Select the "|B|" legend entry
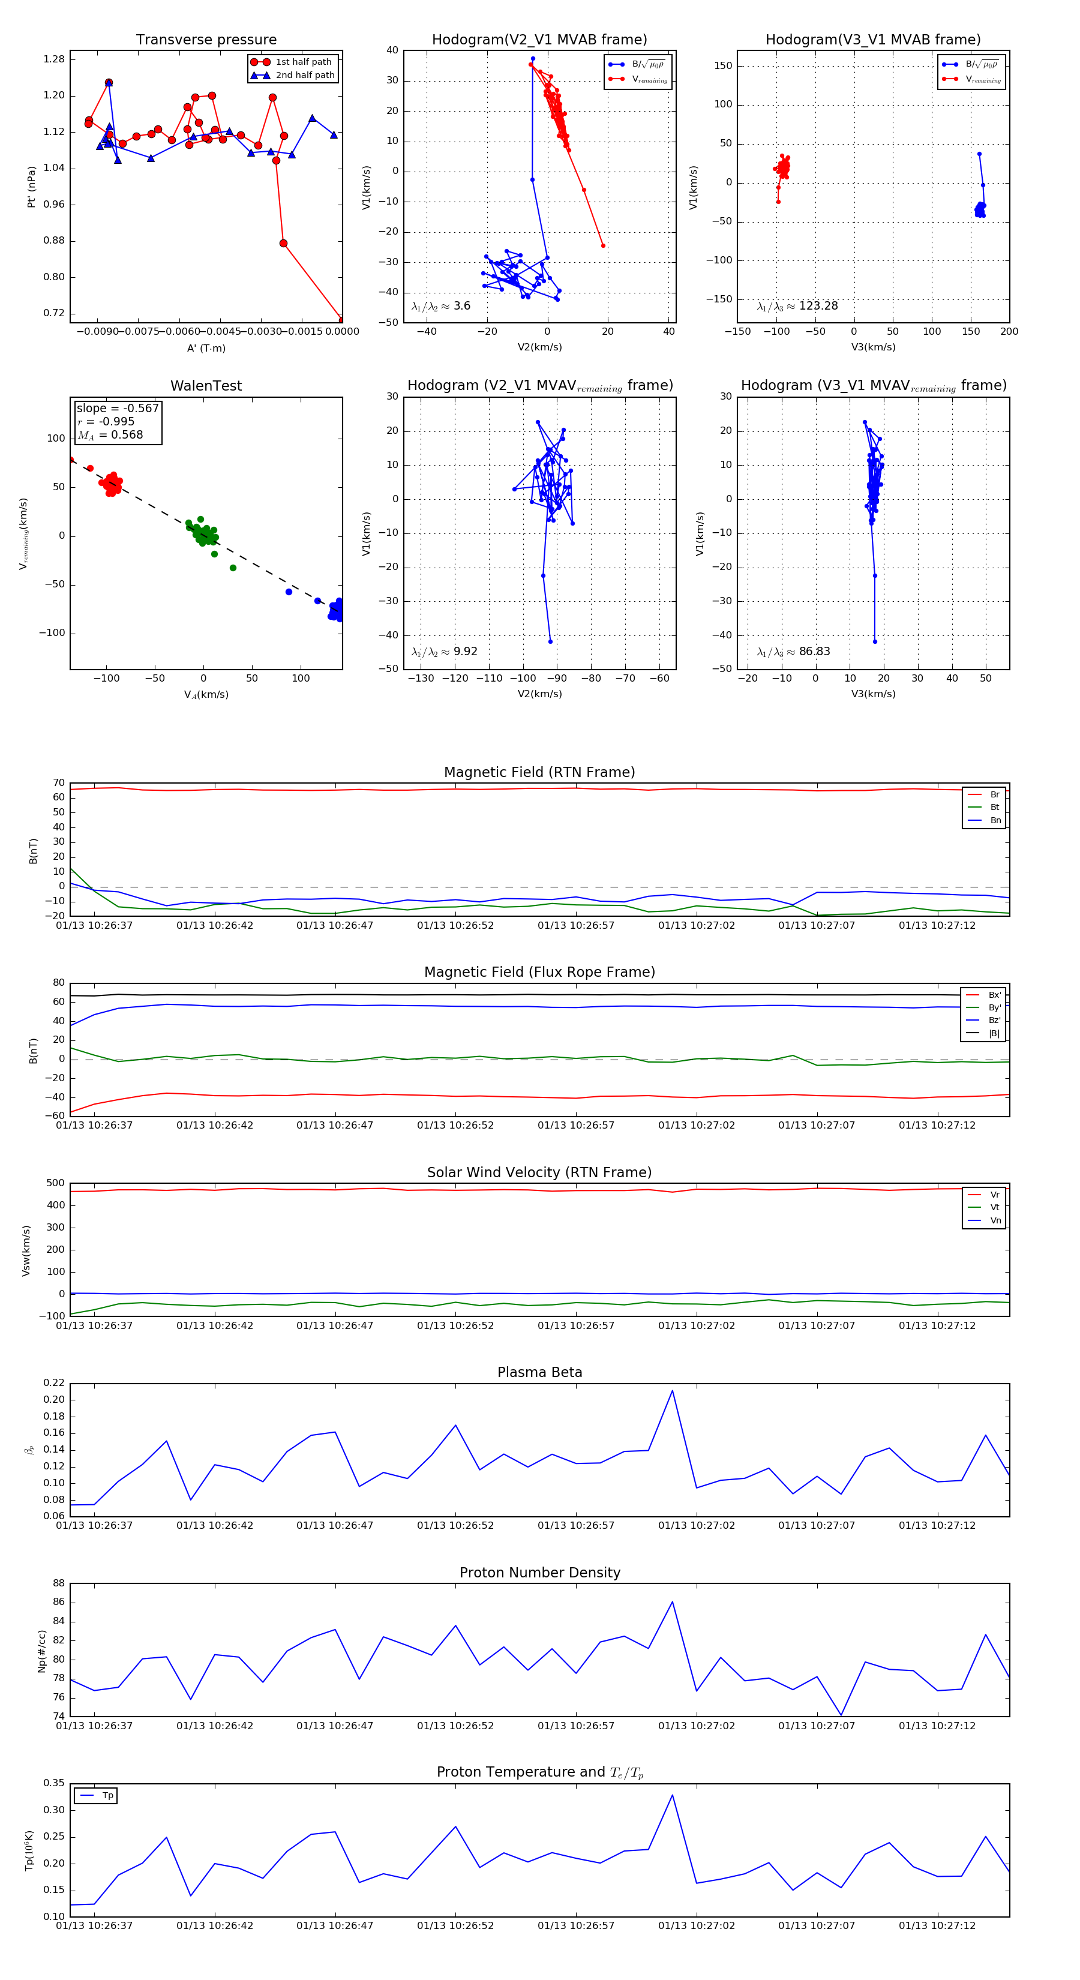 coord(984,1033)
